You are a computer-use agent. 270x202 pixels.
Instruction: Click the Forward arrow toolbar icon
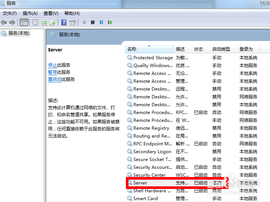pos(12,22)
